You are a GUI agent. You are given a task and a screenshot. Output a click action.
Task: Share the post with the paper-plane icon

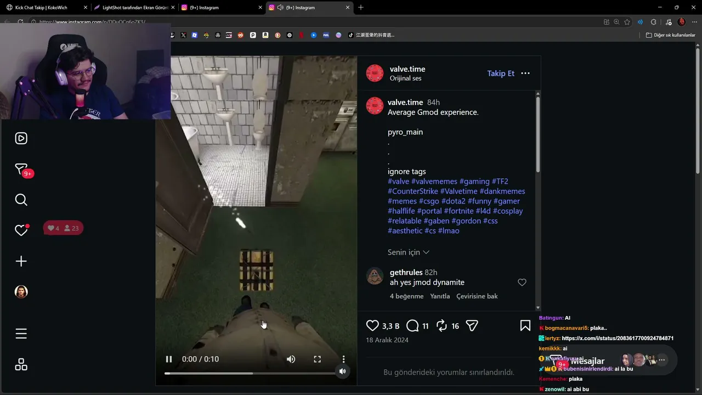[472, 326]
